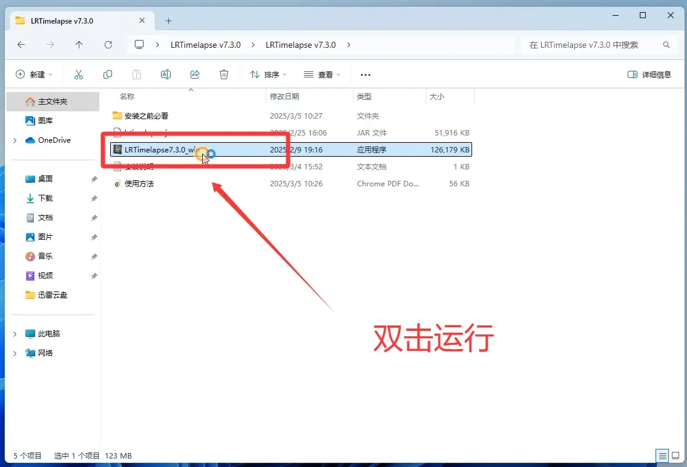
Task: Open the 查看 (View) dropdown
Action: tap(322, 74)
